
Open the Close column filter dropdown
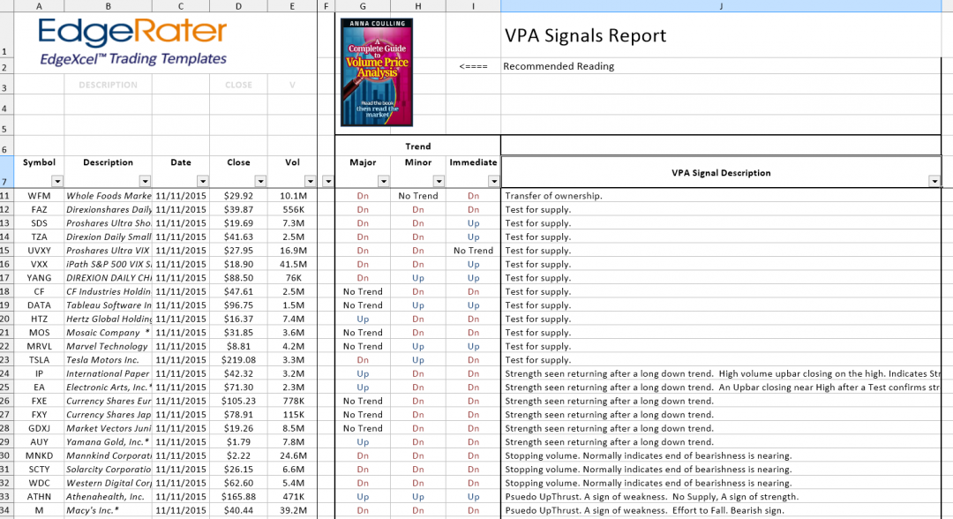(x=259, y=180)
